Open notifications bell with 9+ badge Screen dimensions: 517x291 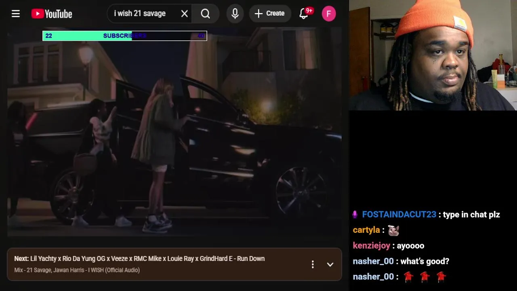pyautogui.click(x=305, y=13)
